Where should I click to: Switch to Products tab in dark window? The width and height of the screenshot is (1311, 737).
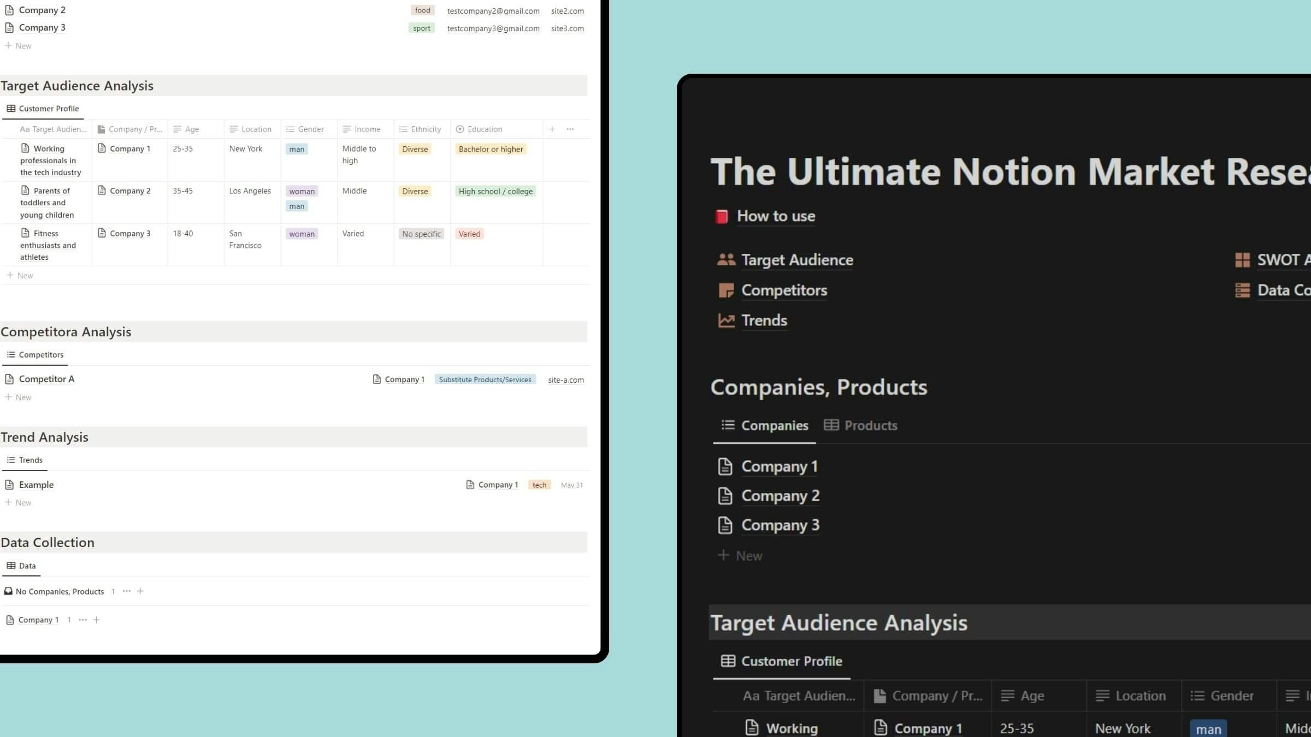coord(860,426)
